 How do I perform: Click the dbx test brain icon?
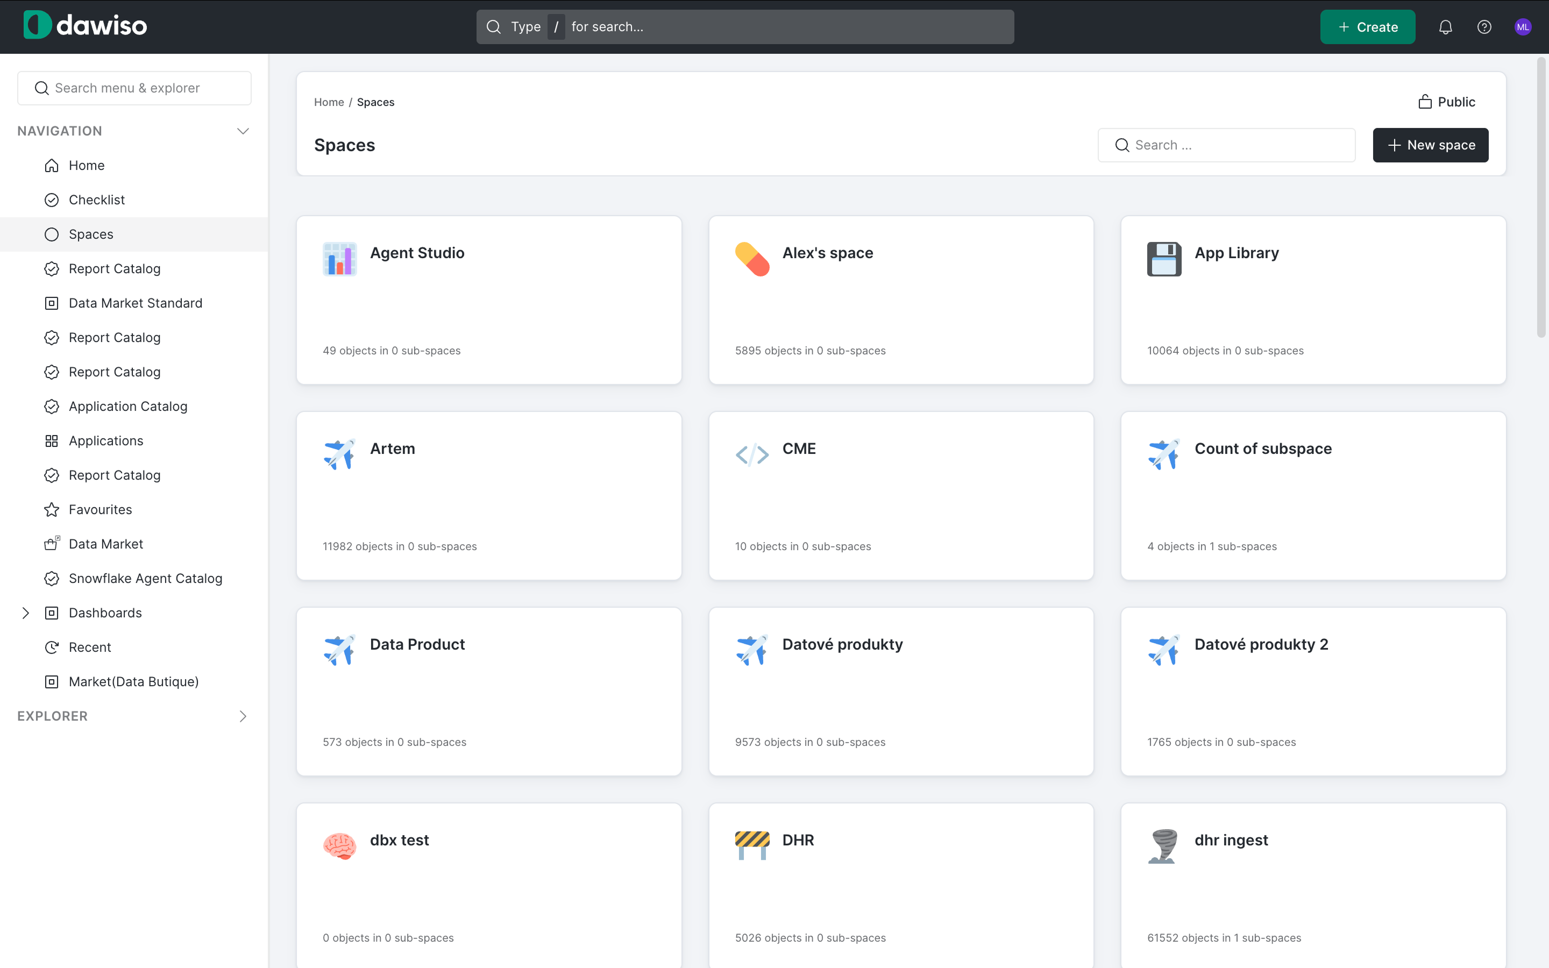[339, 846]
